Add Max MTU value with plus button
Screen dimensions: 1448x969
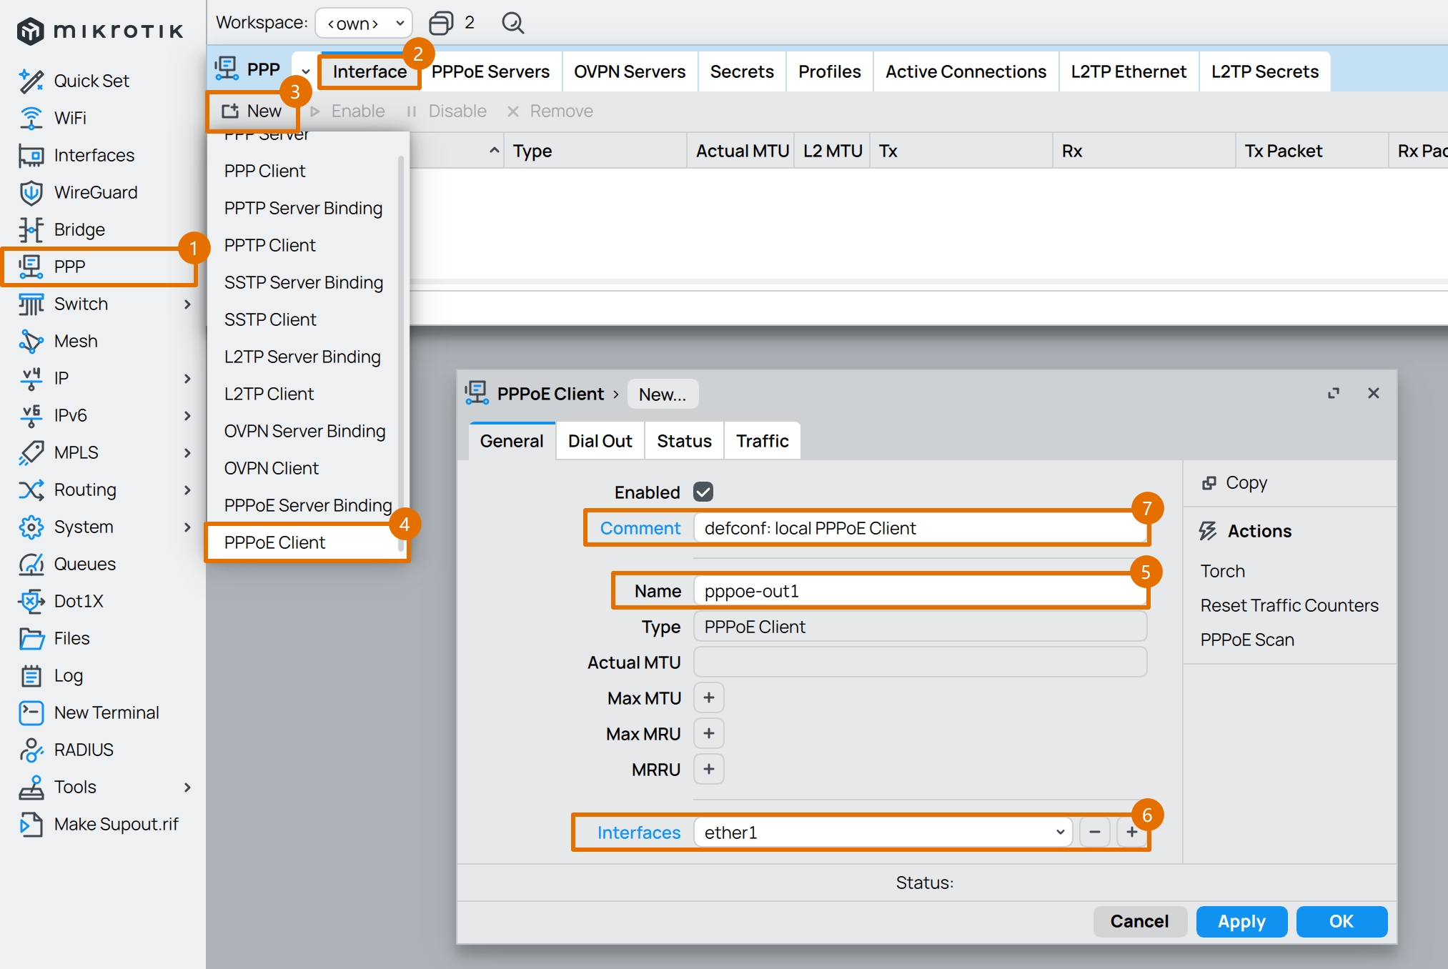pyautogui.click(x=708, y=697)
